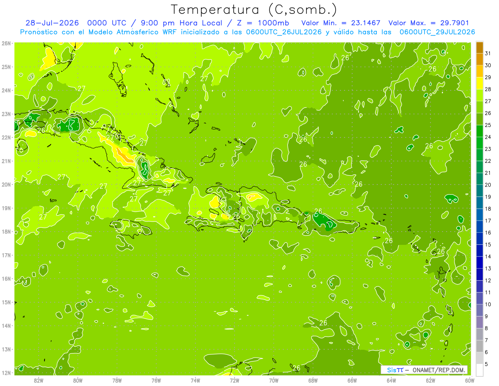This screenshot has width=499, height=386.
Task: Click the '20N' latitude axis label
Action: click(x=6, y=184)
